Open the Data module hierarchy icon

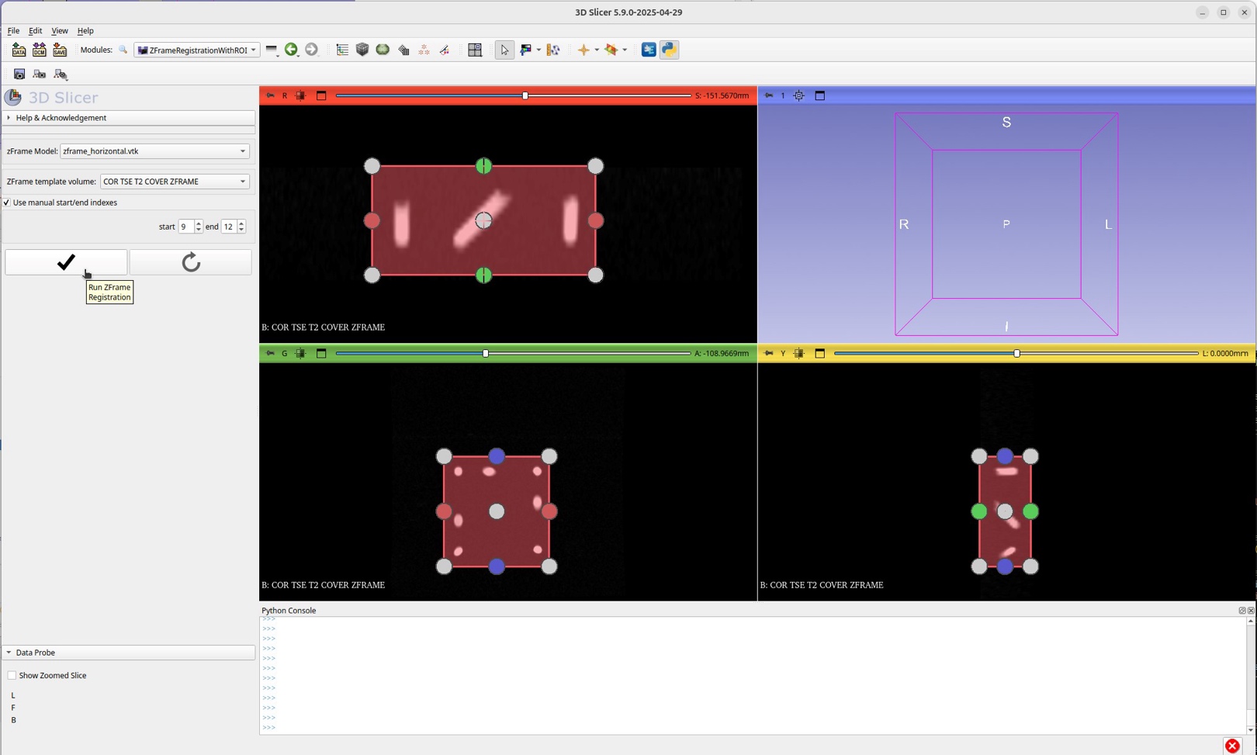tap(342, 50)
